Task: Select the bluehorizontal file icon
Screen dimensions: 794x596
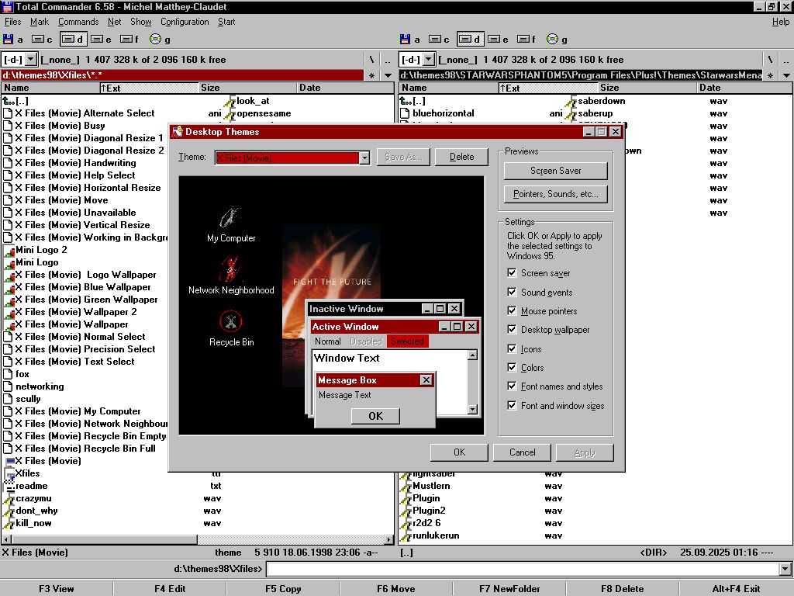Action: pos(406,113)
